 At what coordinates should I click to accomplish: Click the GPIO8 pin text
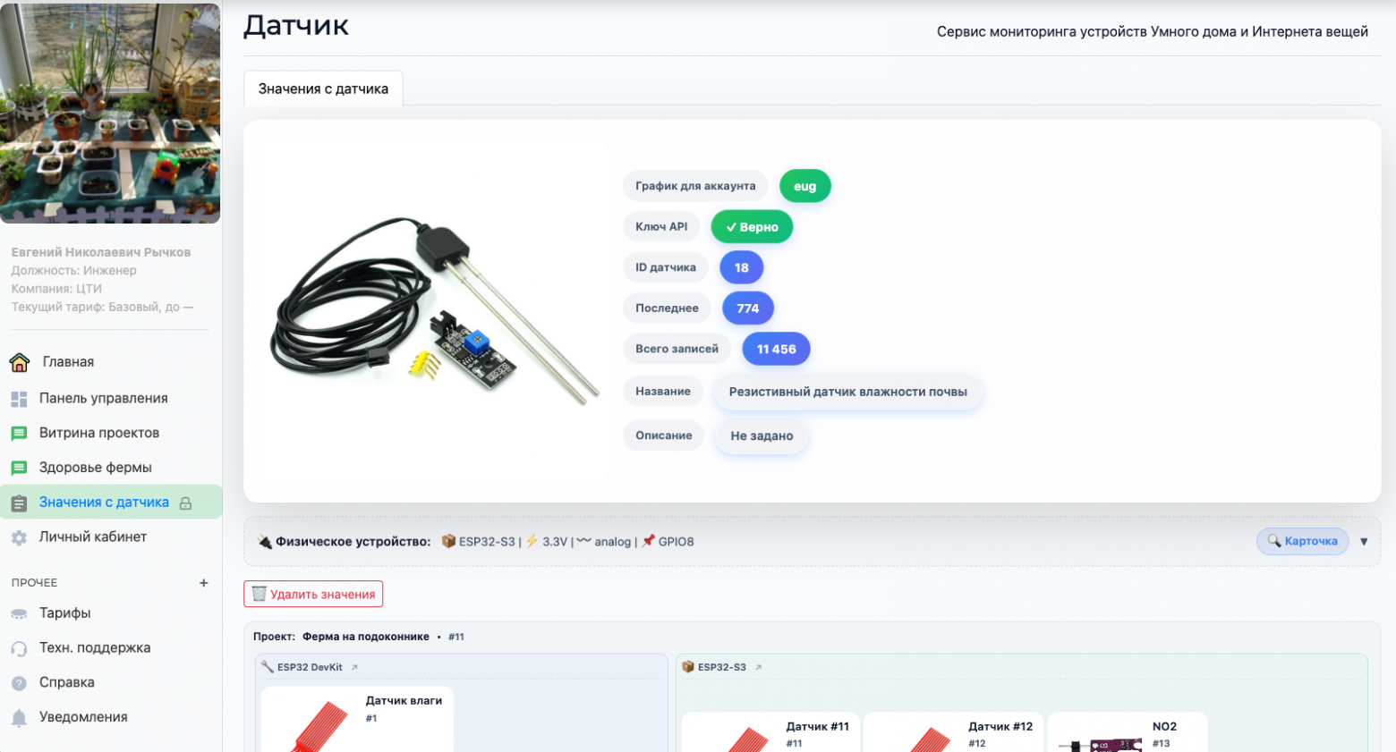[677, 542]
